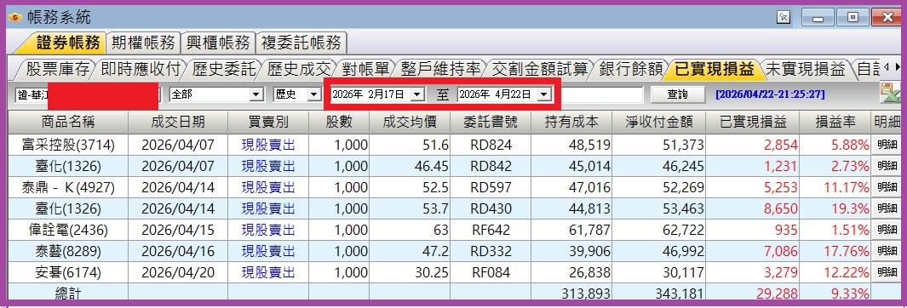The width and height of the screenshot is (907, 308).
Task: Open the 即時應收付 sub-tab
Action: (141, 70)
